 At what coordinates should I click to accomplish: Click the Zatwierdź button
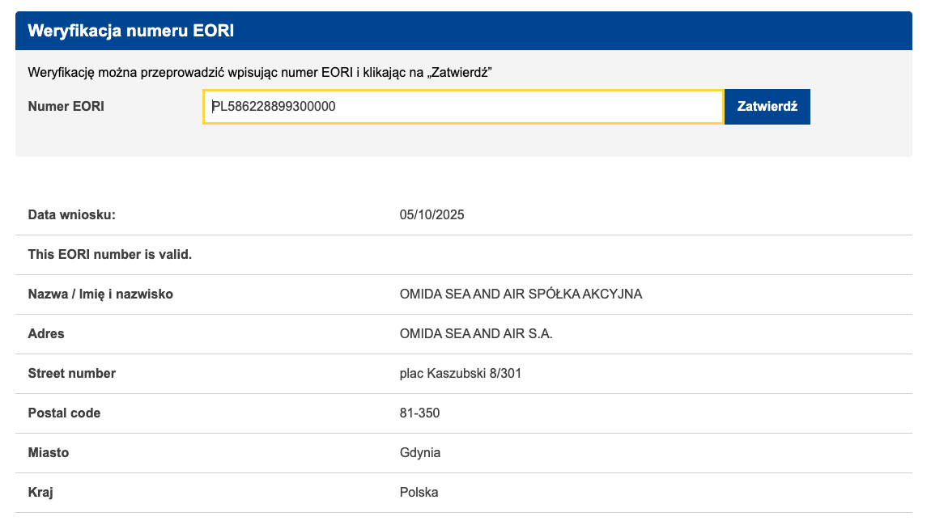(767, 107)
